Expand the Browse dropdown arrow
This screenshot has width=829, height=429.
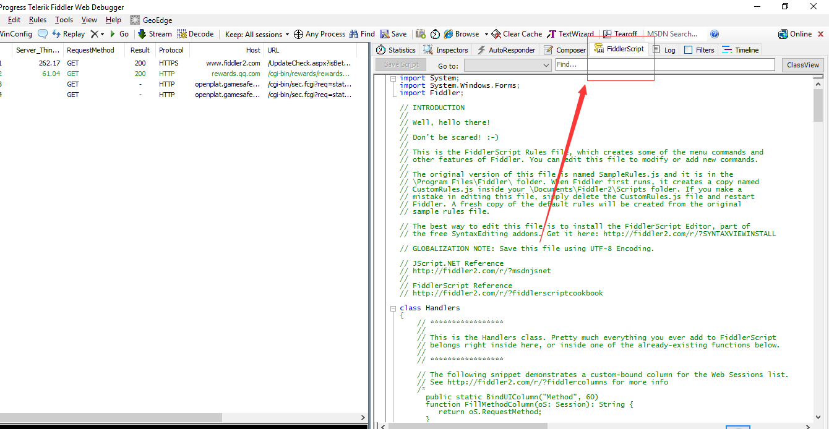pyautogui.click(x=486, y=34)
